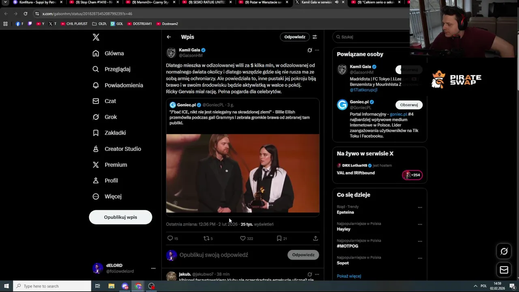Open reply sorting settings icon
519x292 pixels.
pos(315,37)
